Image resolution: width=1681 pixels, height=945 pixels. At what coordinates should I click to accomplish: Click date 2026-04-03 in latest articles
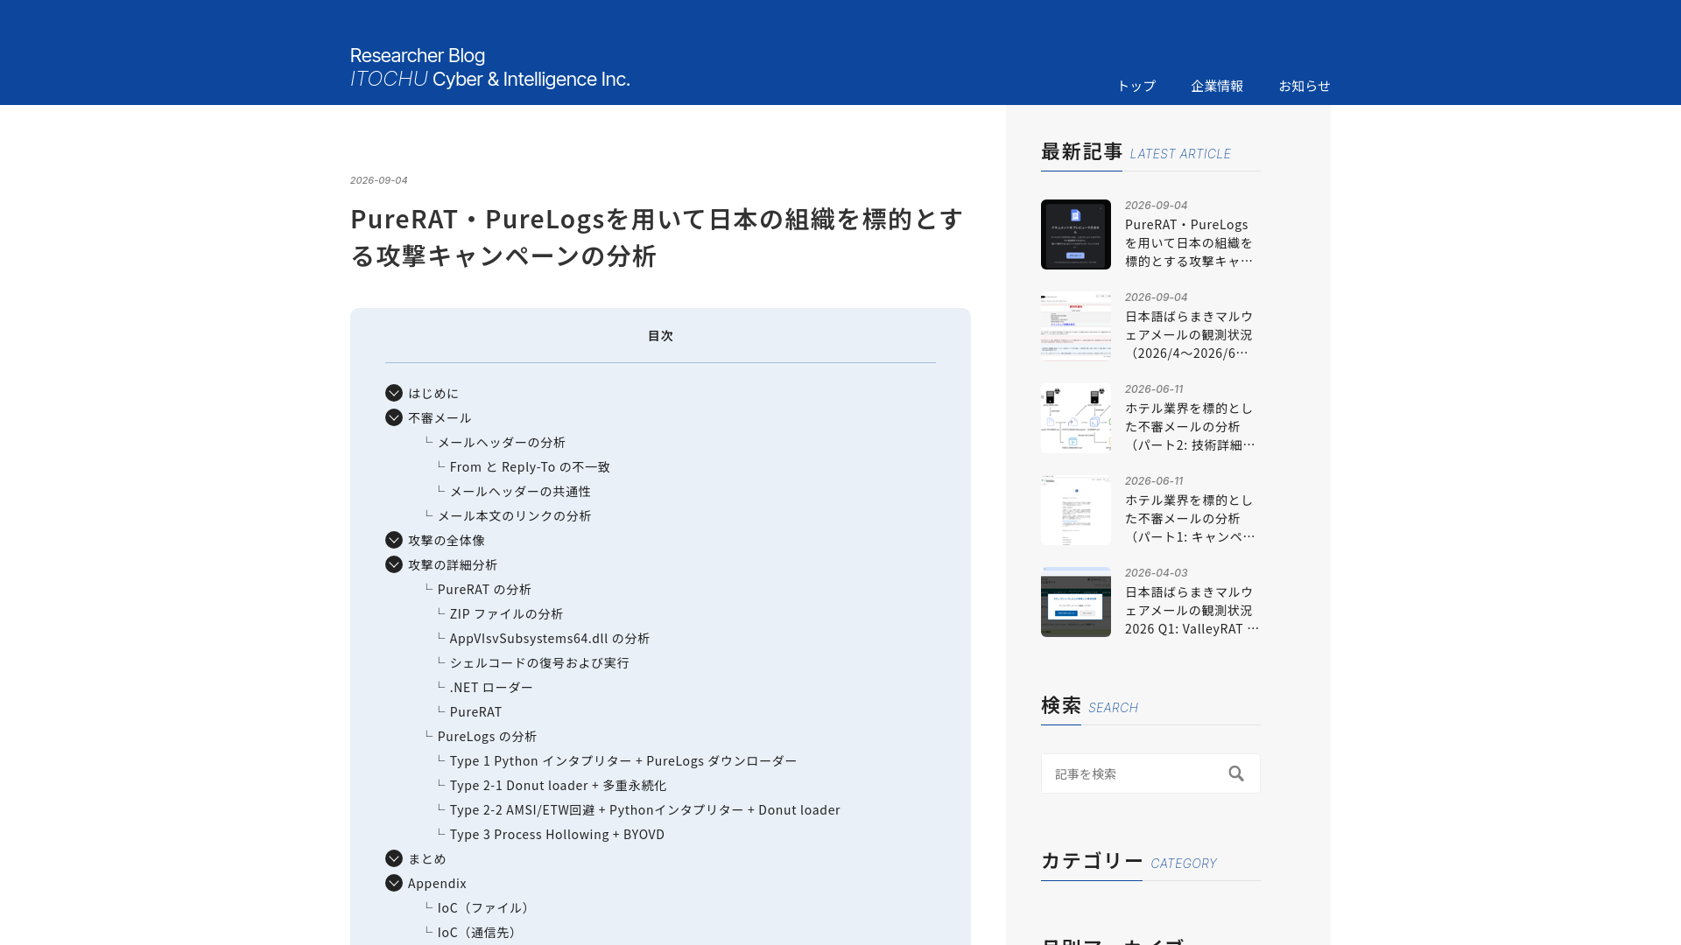[x=1157, y=573]
